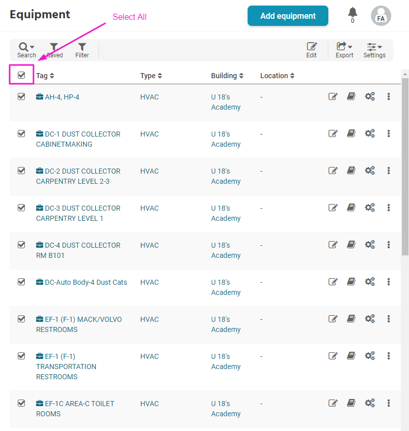Open more options for DC-1 DUST COLLECTOR

[x=388, y=134]
